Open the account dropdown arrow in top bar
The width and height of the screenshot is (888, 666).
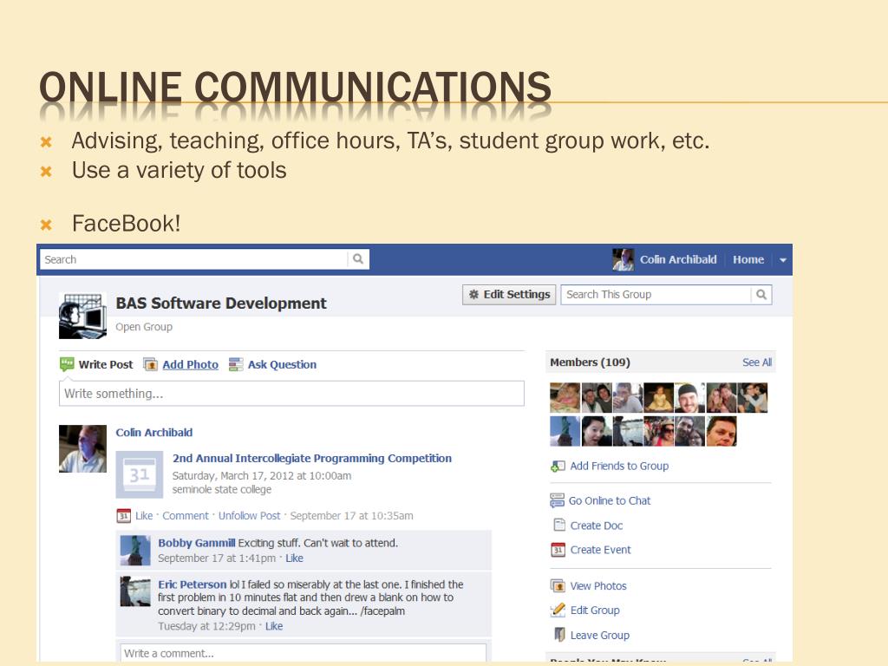coord(783,260)
